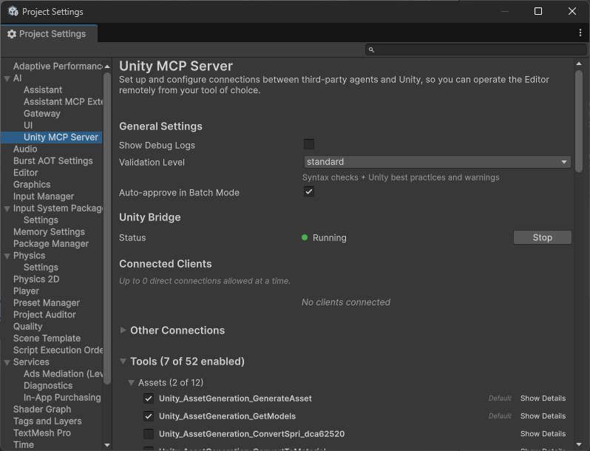Open the three-dot window options menu
590x451 pixels.
pyautogui.click(x=580, y=33)
